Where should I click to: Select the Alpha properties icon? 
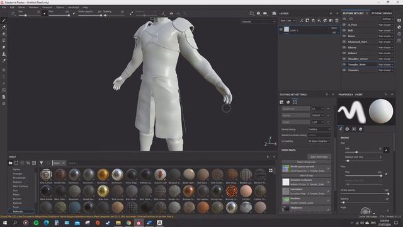pyautogui.click(x=347, y=129)
